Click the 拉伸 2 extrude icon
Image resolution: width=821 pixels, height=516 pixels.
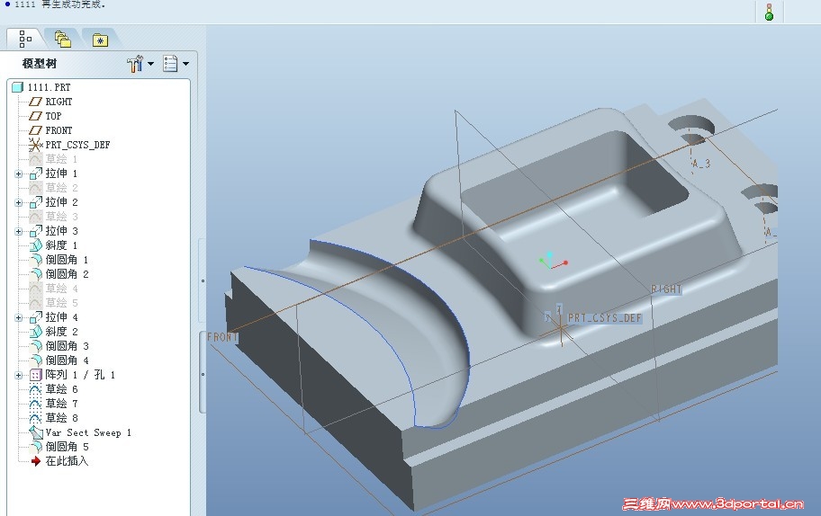[36, 202]
